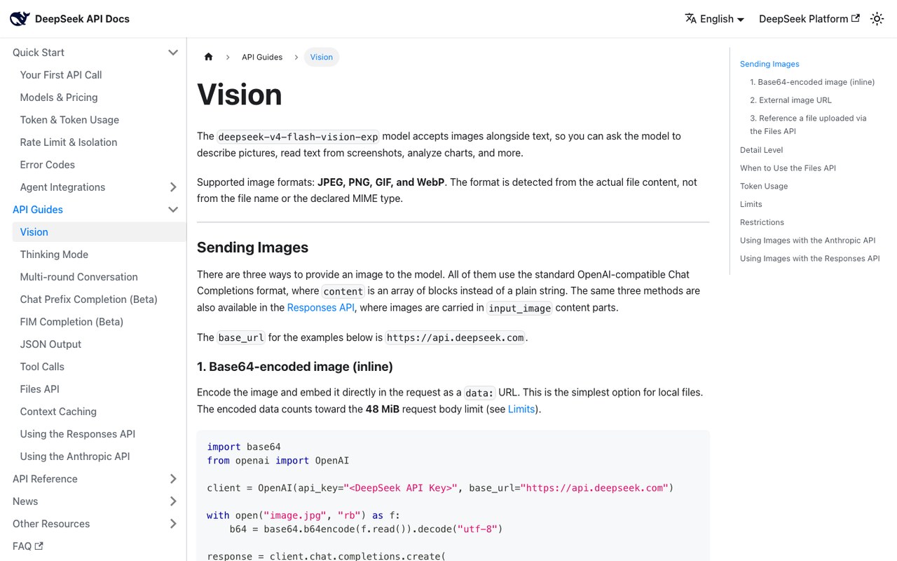The image size is (897, 561).
Task: Click API Guides breadcrumb
Action: pyautogui.click(x=262, y=57)
